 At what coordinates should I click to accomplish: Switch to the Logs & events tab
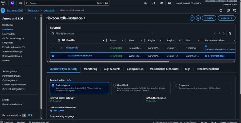pos(112,69)
